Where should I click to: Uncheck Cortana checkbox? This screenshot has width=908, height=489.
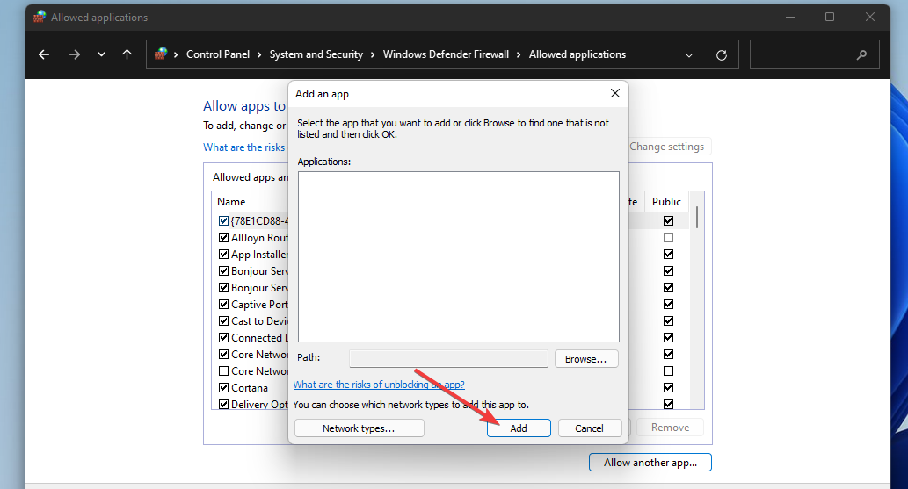click(x=223, y=388)
